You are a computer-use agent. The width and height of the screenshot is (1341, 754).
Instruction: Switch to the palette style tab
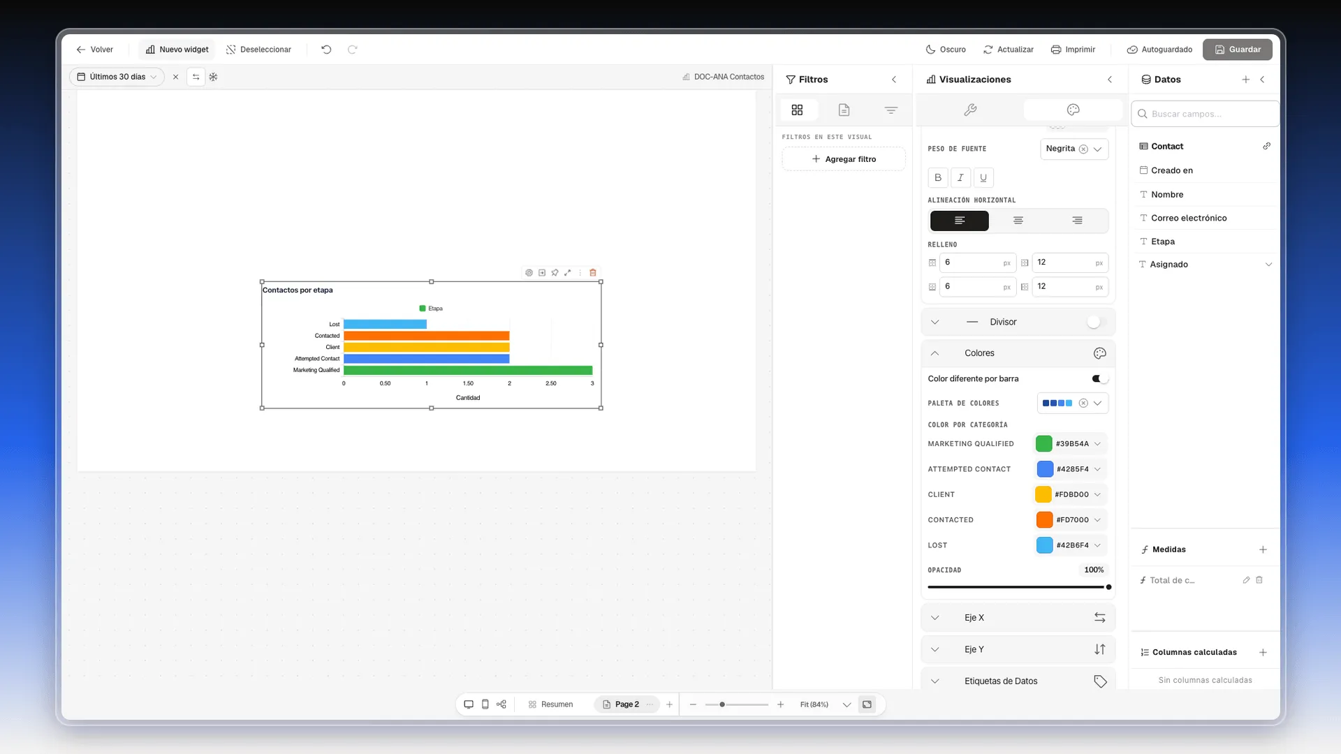click(1073, 110)
